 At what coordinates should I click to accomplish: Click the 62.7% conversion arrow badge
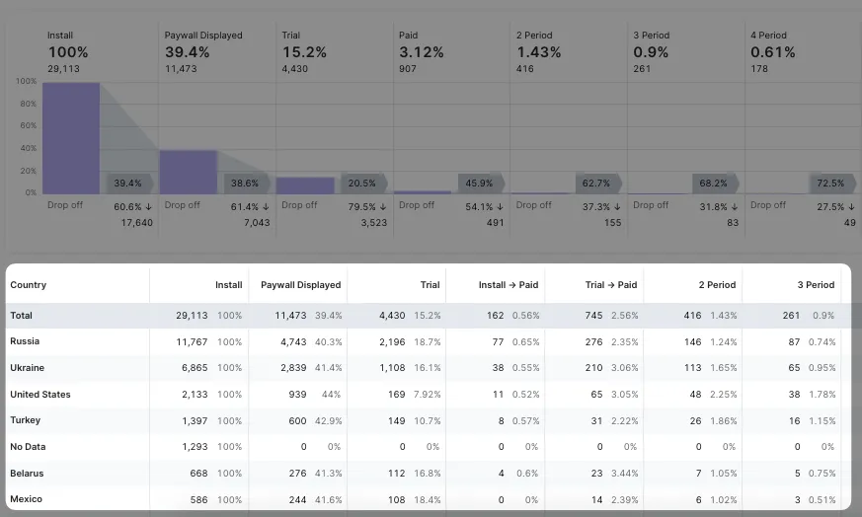point(597,183)
